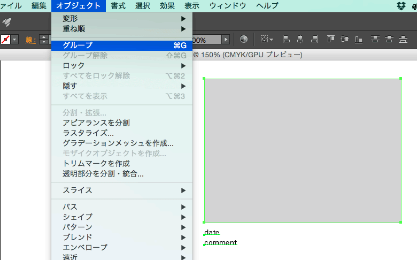Choose グラデーションメッシュを作成...
This screenshot has width=417, height=260.
tap(122, 143)
